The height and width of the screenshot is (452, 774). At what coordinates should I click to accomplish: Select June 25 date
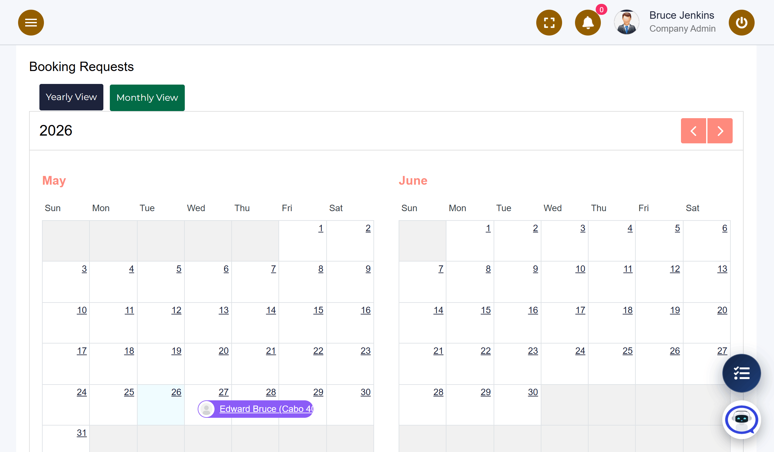pyautogui.click(x=628, y=351)
